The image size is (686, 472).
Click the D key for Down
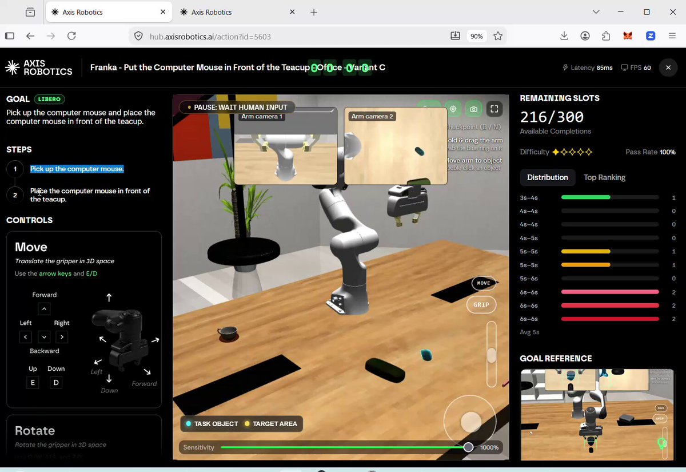click(x=56, y=382)
